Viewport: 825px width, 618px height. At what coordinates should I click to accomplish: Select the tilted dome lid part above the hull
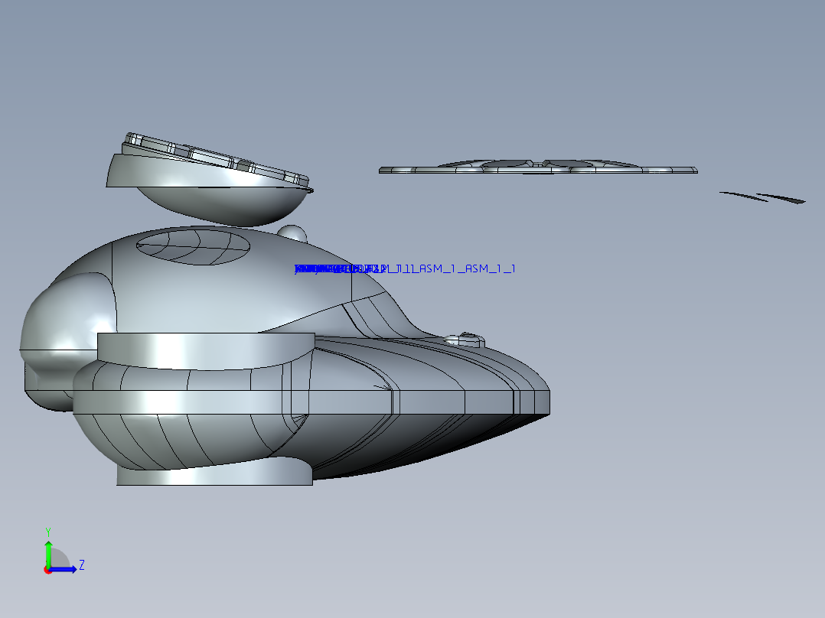210,180
